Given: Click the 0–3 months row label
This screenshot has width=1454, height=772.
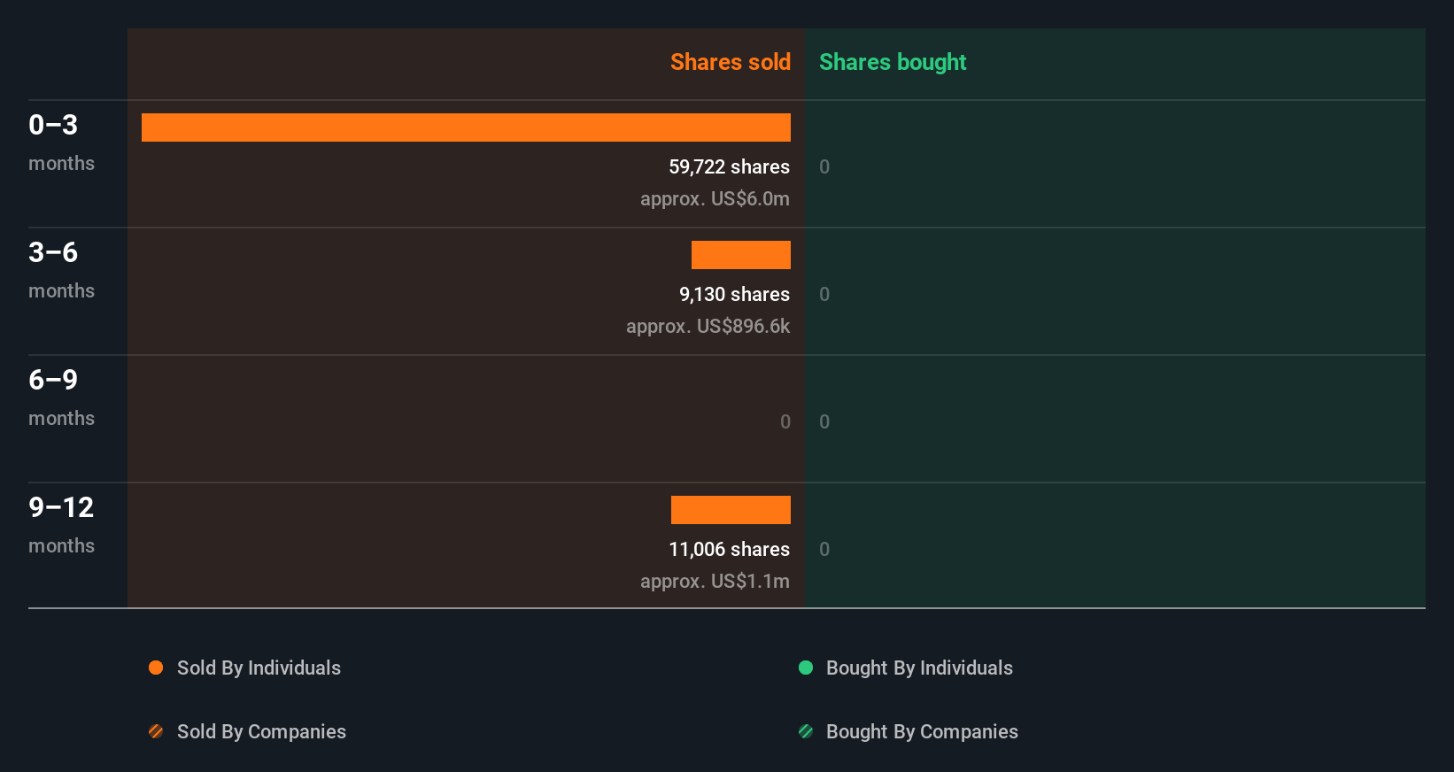Looking at the screenshot, I should (61, 142).
